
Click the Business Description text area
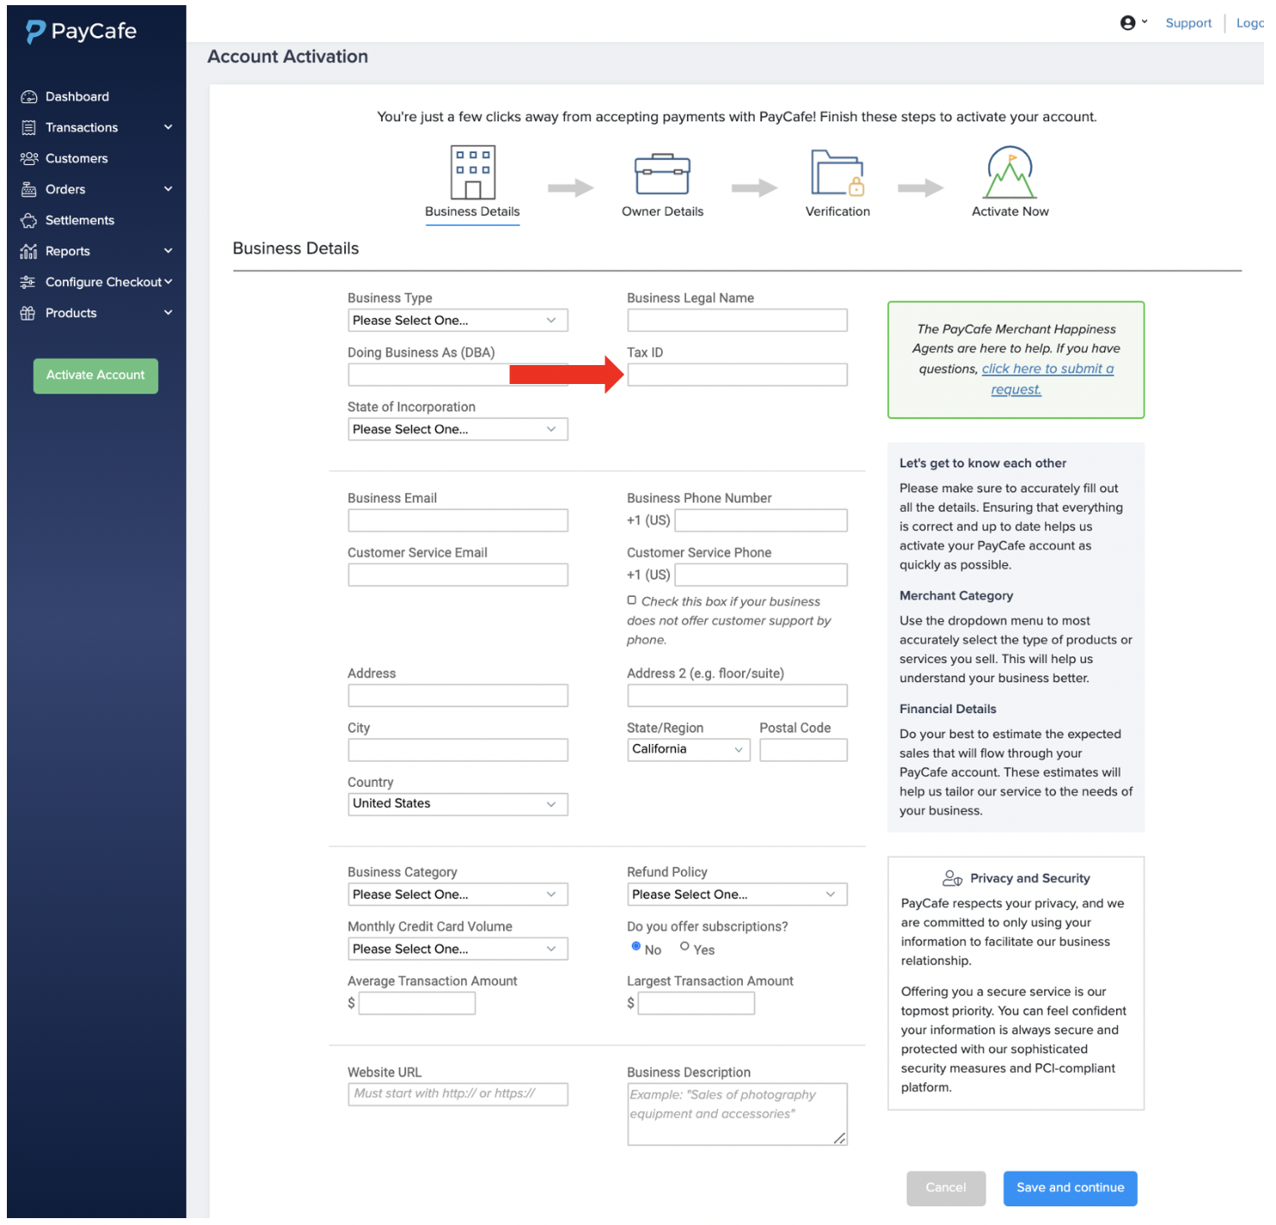click(x=738, y=1115)
